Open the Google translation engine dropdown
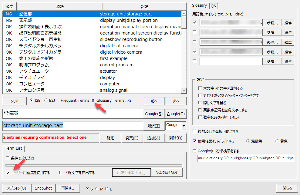This screenshot has height=195, width=300. [x=183, y=125]
